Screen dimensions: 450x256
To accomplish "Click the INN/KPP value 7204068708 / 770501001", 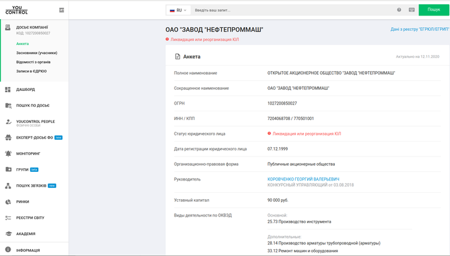I will [290, 118].
